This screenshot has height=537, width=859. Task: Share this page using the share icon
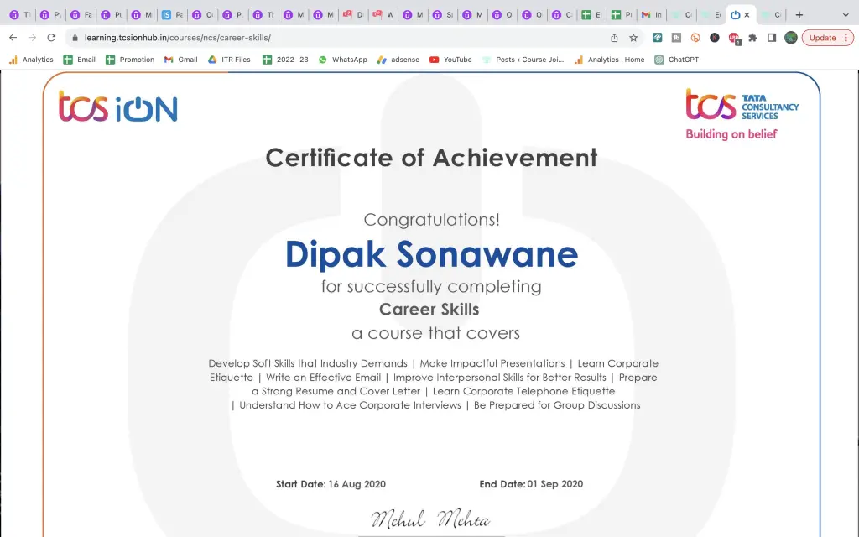(x=614, y=38)
